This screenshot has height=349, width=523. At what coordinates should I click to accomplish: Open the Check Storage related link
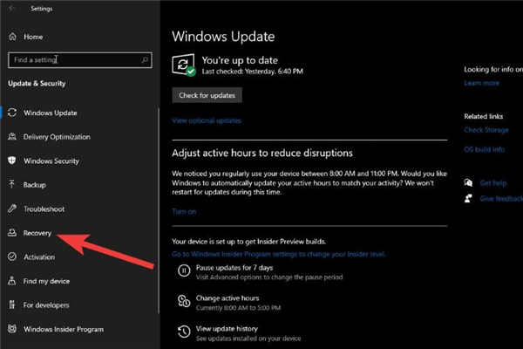pyautogui.click(x=486, y=130)
